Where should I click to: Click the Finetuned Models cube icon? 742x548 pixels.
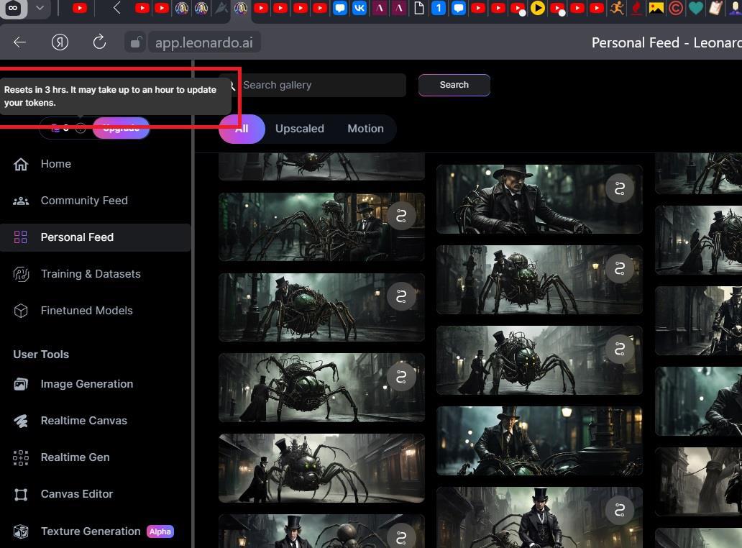coord(21,311)
